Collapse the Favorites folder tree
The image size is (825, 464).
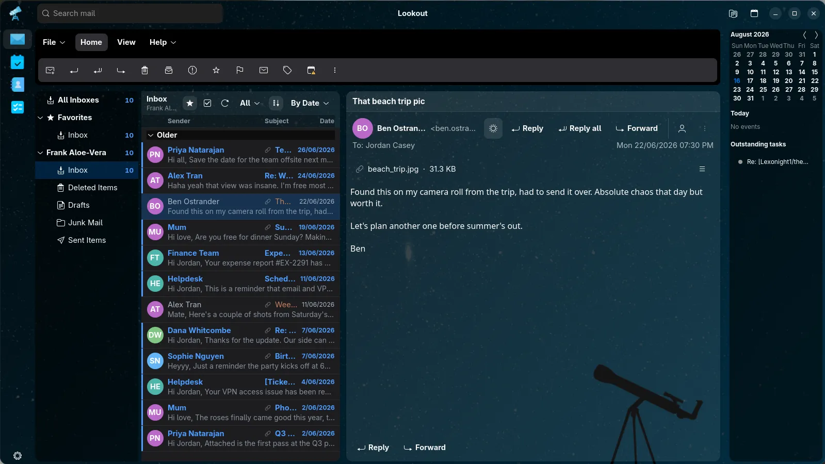point(40,118)
